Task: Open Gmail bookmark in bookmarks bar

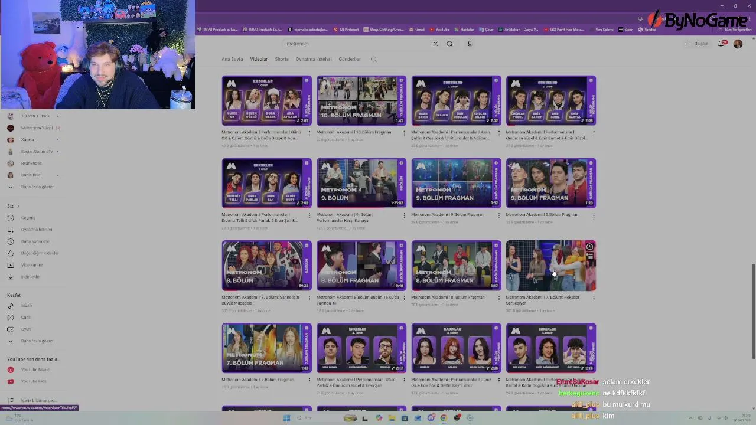Action: tap(417, 30)
